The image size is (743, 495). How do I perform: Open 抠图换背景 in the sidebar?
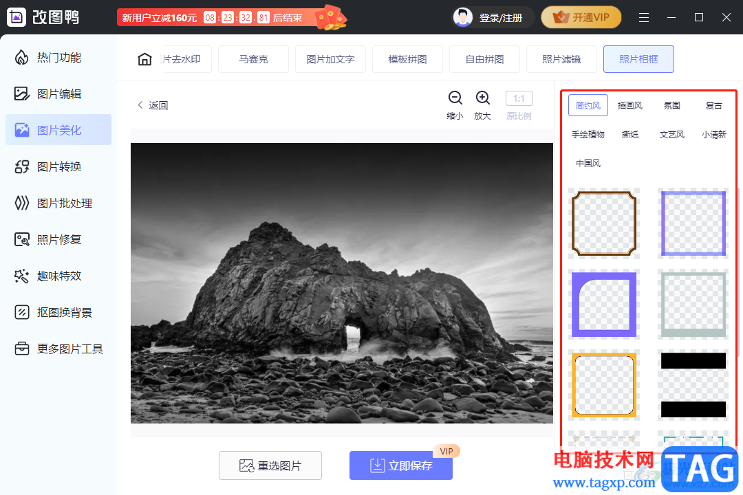tap(58, 313)
